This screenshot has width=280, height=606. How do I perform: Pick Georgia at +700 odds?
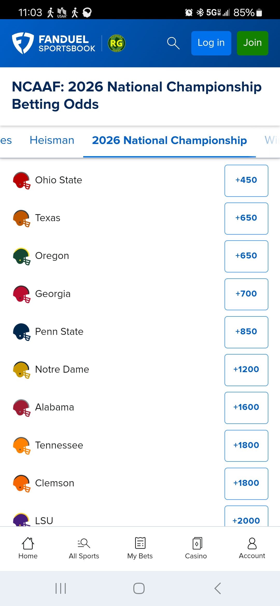(246, 294)
